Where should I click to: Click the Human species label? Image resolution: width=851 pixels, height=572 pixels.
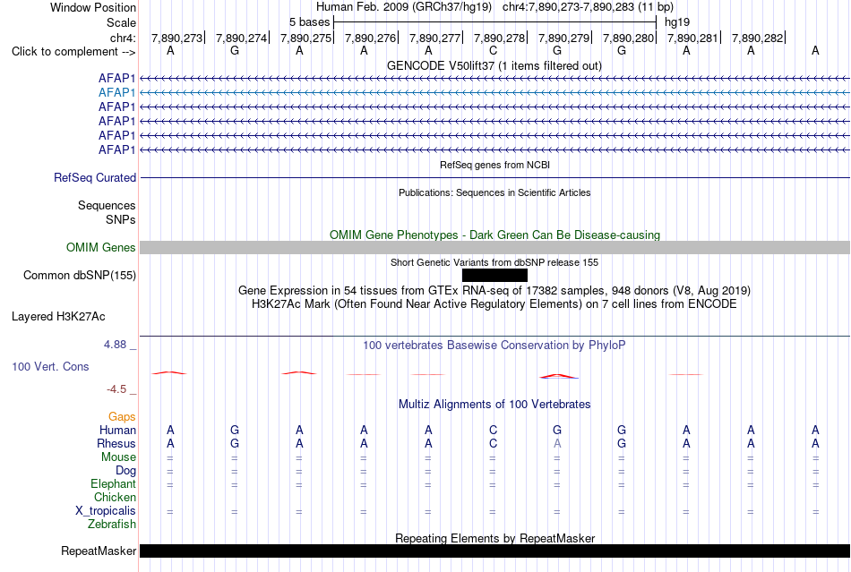[x=117, y=430]
